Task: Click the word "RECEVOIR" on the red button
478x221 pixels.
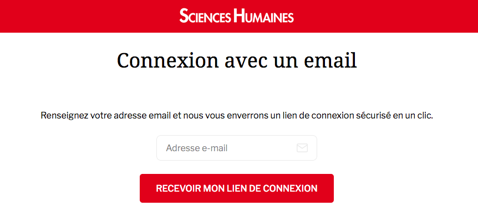Action: (178, 188)
